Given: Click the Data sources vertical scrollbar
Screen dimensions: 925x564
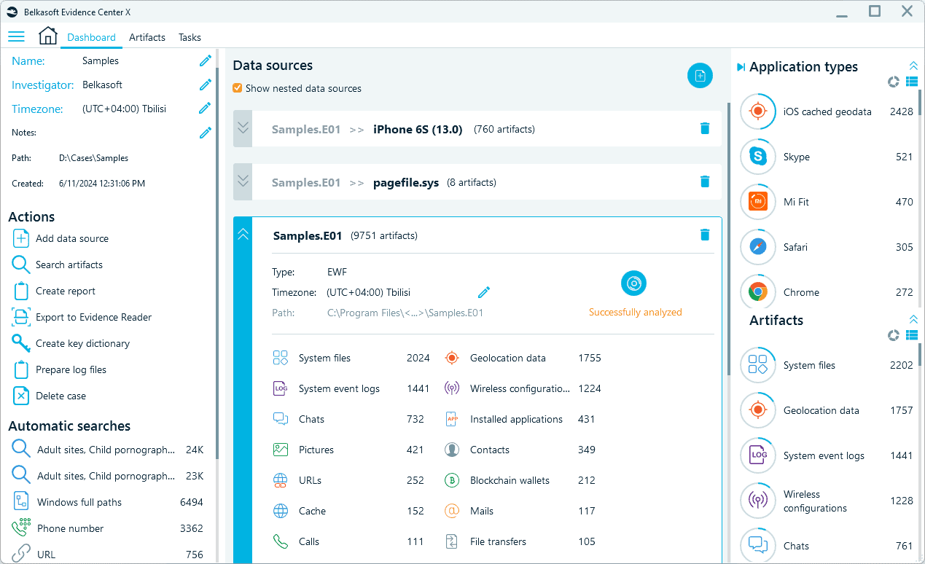Looking at the screenshot, I should click(x=728, y=240).
